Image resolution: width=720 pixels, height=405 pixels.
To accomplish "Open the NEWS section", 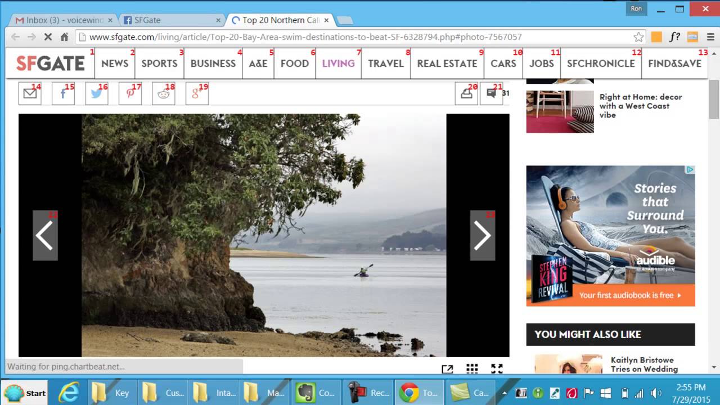I will coord(115,63).
